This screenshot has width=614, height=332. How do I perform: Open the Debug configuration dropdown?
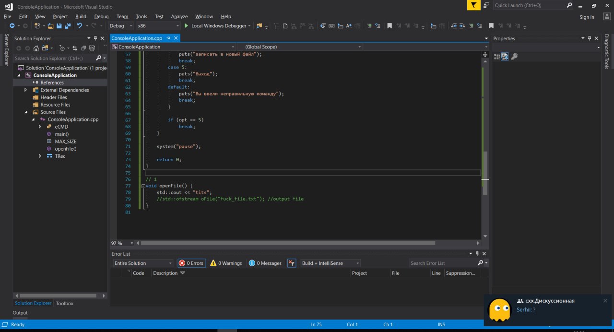click(x=121, y=26)
